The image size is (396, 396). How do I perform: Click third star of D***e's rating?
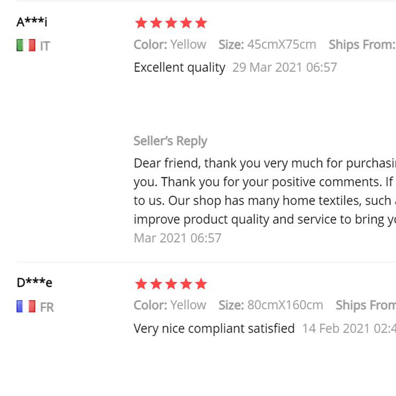[x=171, y=284]
